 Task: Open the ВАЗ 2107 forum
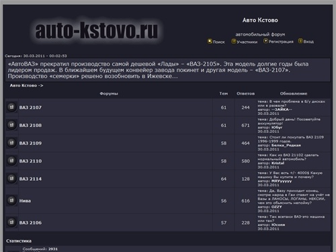[30, 108]
